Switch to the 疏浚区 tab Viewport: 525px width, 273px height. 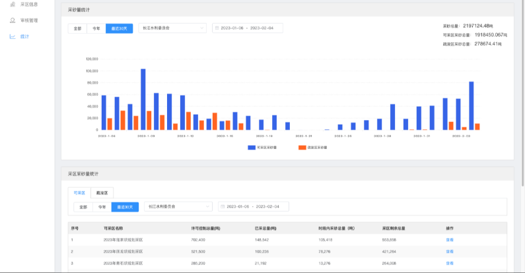pos(102,193)
